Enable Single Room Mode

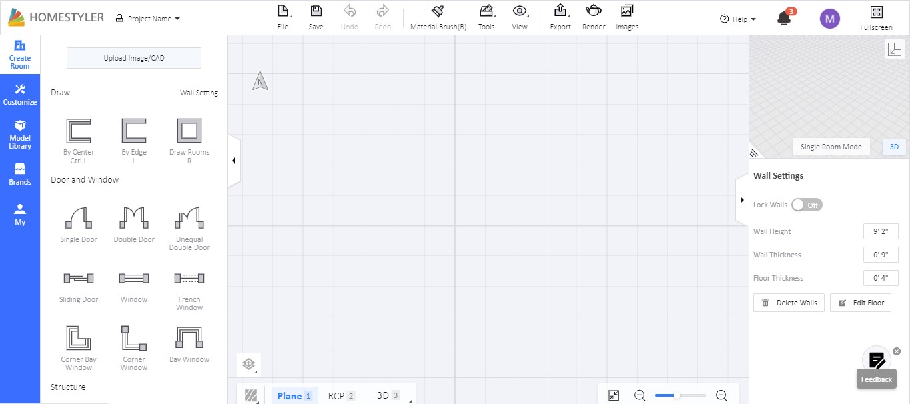point(831,147)
